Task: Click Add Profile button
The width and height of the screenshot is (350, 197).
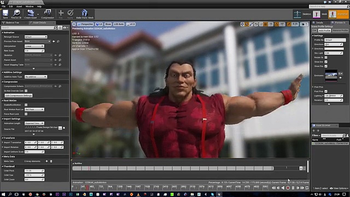Action: coord(324,31)
